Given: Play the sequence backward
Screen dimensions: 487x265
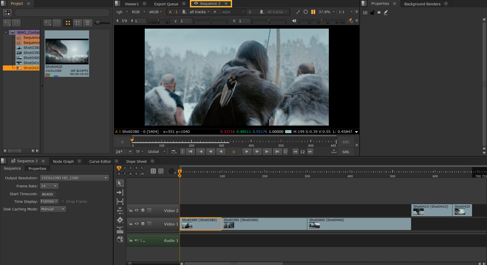Looking at the screenshot, I should click(221, 152).
